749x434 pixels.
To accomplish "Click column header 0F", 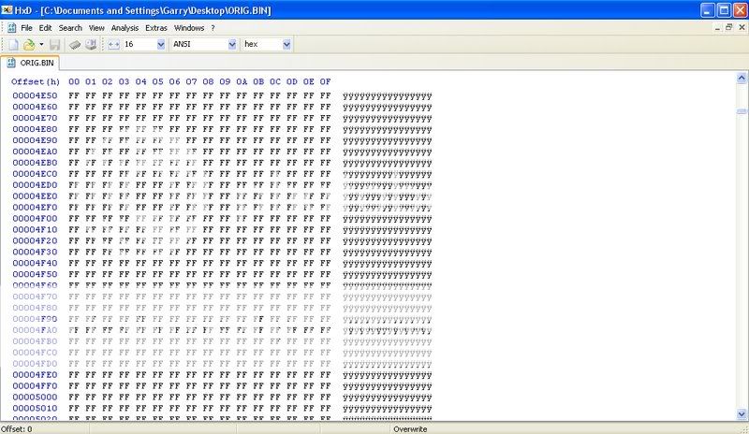I will [325, 81].
